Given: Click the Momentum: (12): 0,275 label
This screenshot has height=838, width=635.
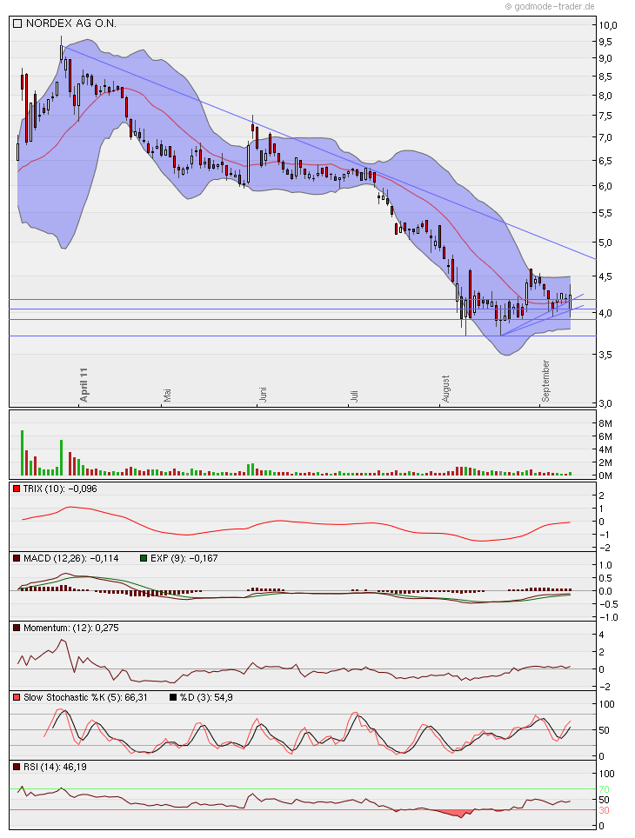Looking at the screenshot, I should (x=71, y=628).
